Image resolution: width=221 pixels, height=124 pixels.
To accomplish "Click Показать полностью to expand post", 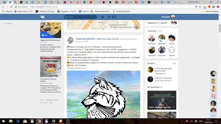I will pos(77,68).
